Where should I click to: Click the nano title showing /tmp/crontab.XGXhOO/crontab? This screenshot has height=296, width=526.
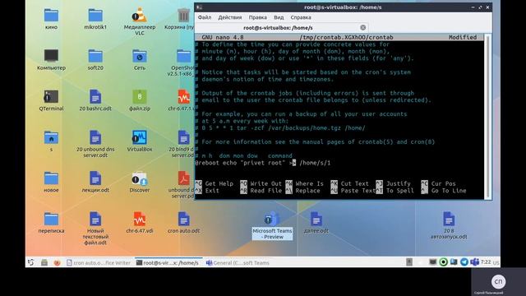point(346,37)
